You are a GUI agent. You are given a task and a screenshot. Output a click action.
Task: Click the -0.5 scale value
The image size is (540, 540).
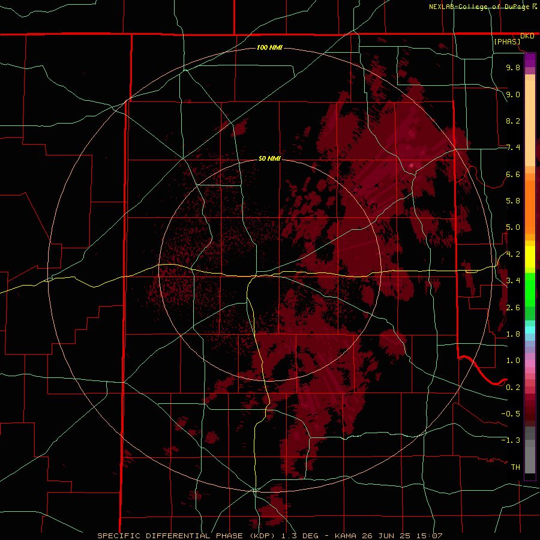coord(511,414)
